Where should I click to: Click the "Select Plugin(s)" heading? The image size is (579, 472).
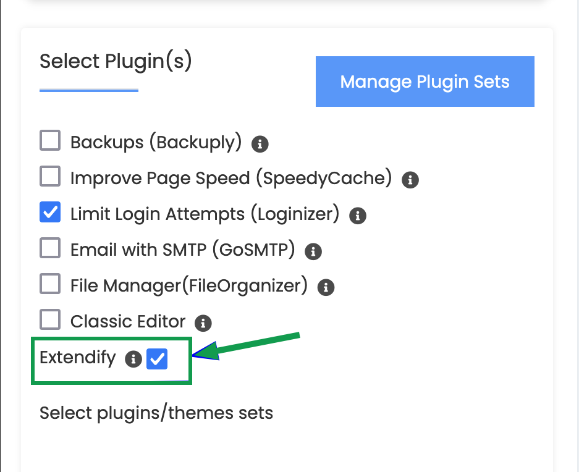(x=116, y=61)
